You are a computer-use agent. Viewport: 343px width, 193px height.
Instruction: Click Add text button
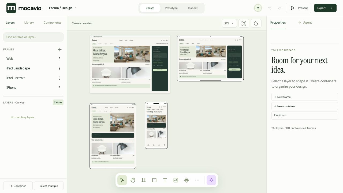coord(305,116)
